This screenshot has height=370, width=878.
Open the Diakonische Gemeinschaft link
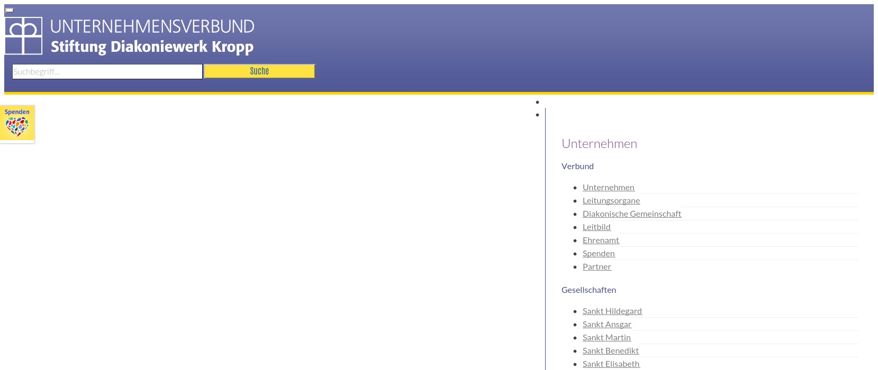click(631, 214)
